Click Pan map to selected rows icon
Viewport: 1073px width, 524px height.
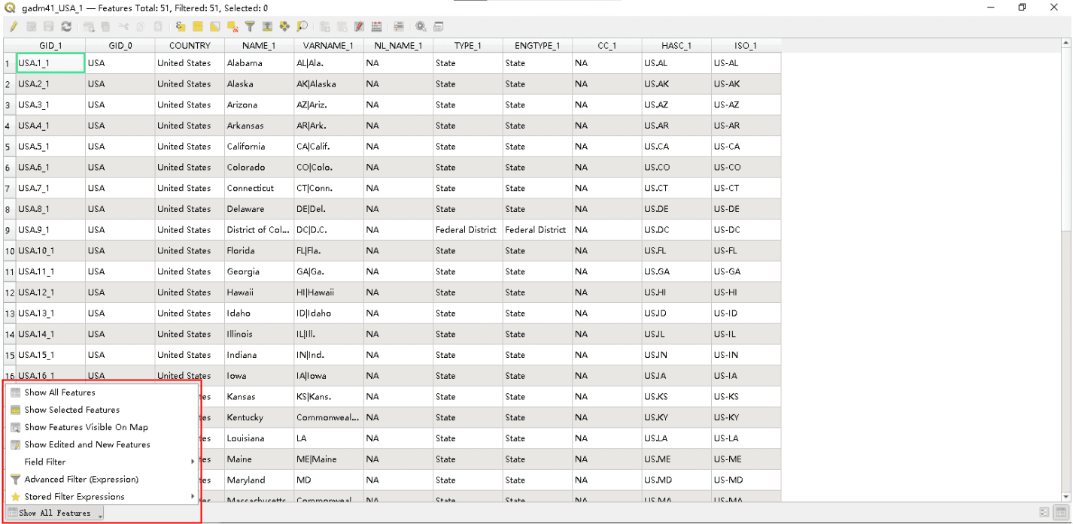(284, 26)
